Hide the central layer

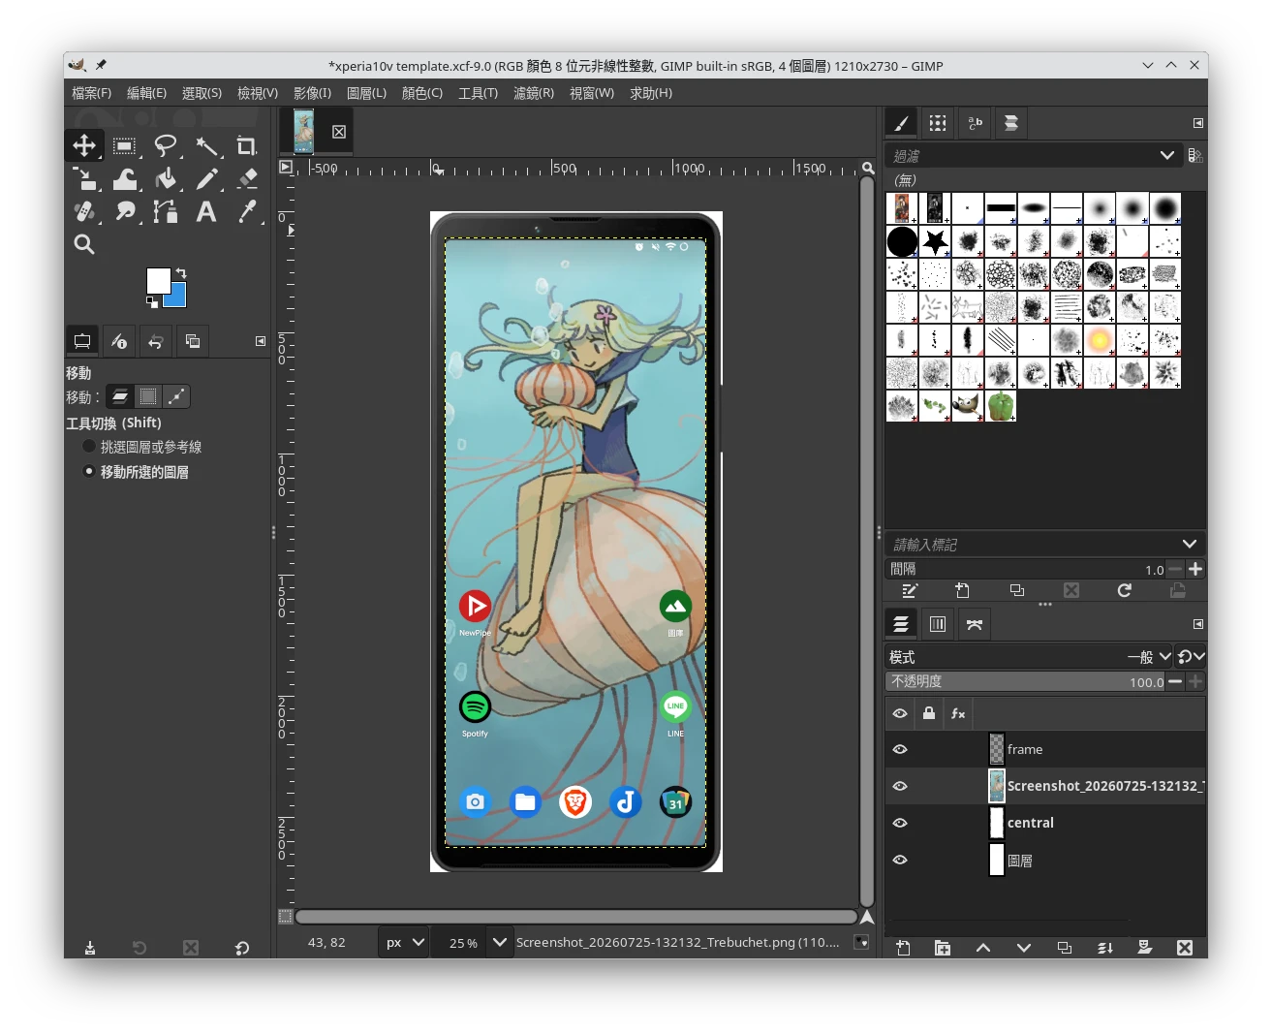coord(900,823)
